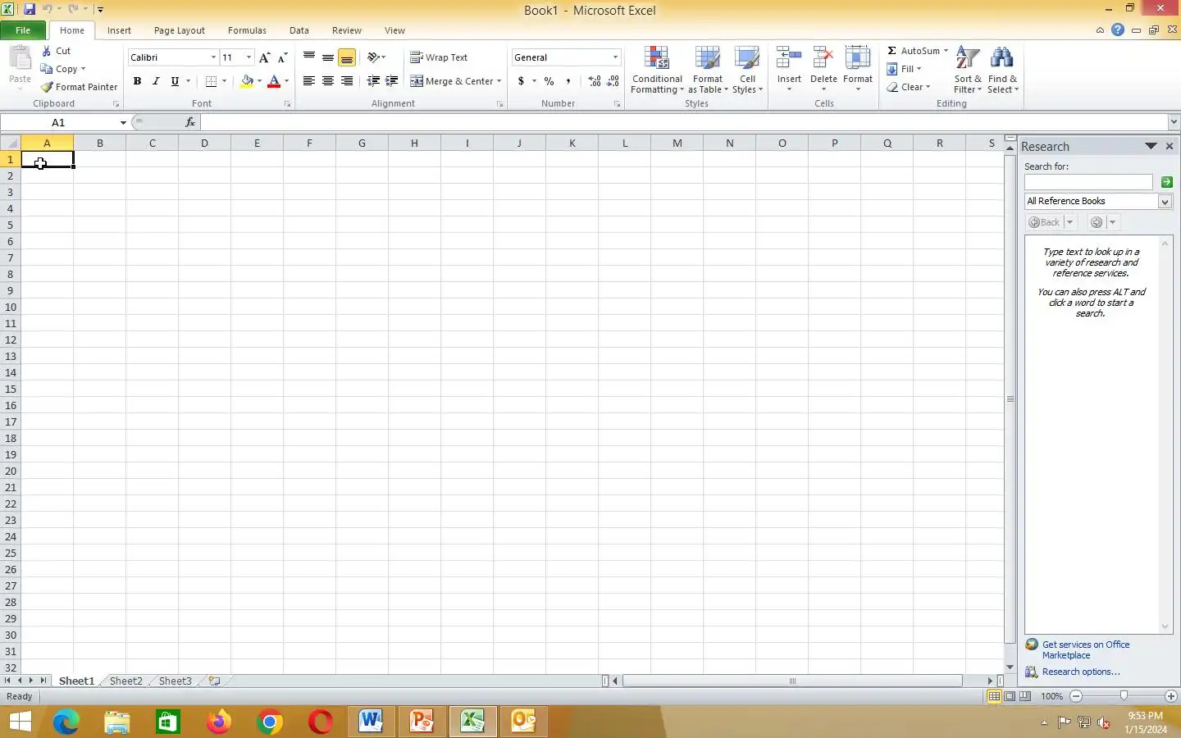
Task: Open the General number format dropdown
Action: pos(615,57)
